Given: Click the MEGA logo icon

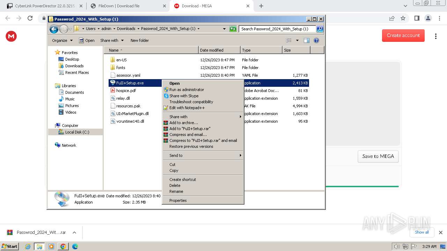Looking at the screenshot, I should click(x=11, y=36).
